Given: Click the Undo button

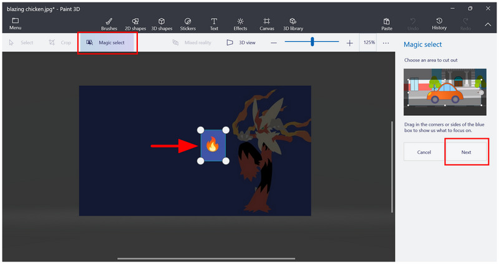Looking at the screenshot, I should 413,24.
